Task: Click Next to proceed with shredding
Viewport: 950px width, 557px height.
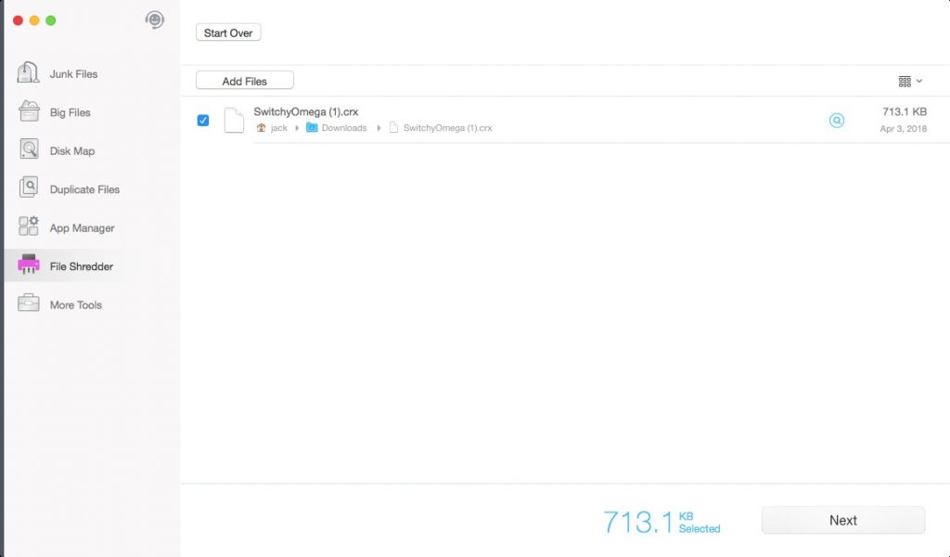Action: tap(842, 520)
